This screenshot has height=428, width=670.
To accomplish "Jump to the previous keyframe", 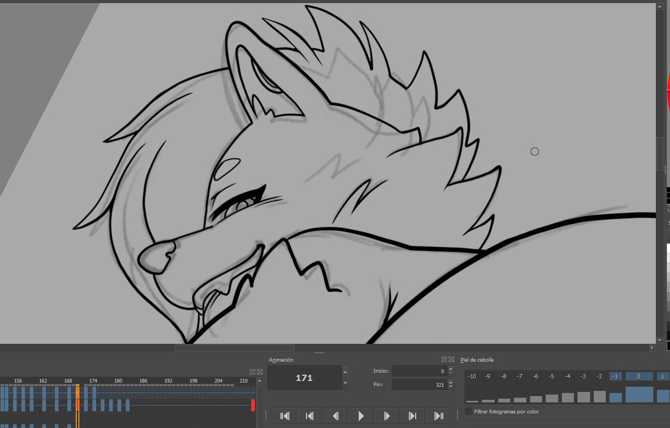I will coord(310,416).
